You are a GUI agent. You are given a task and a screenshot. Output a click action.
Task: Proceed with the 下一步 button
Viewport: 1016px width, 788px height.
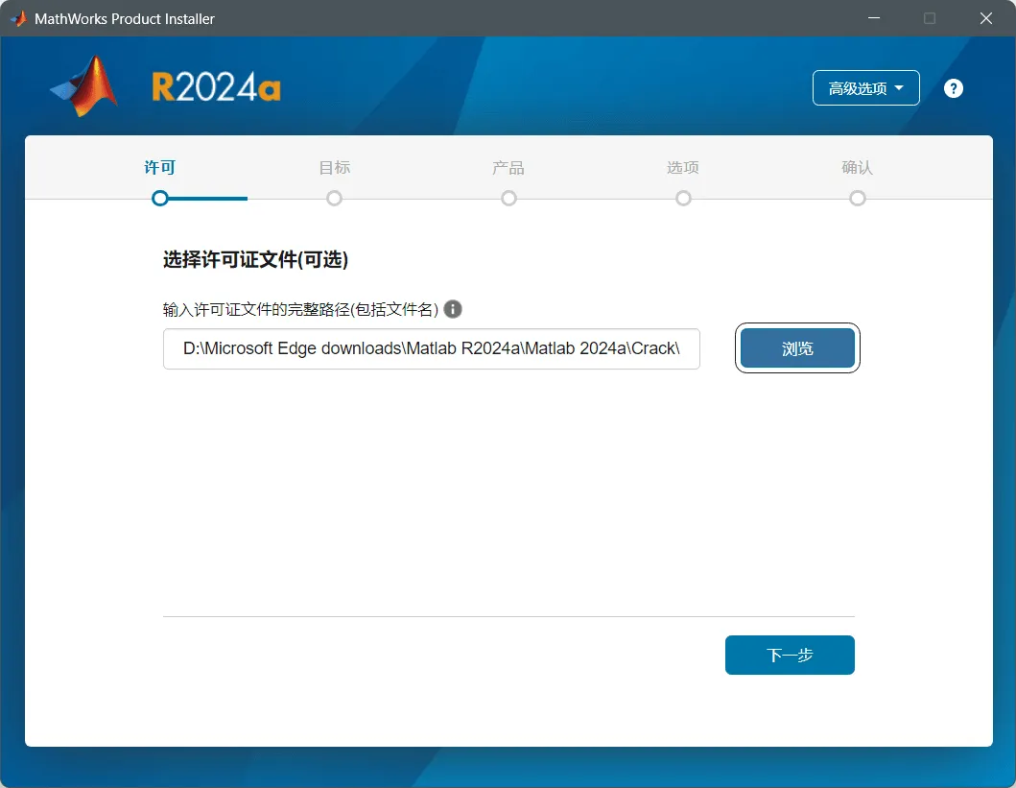click(x=790, y=656)
